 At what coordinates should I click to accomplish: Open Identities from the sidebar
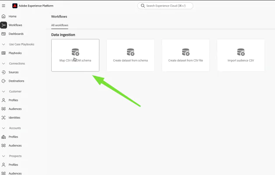tap(14, 118)
